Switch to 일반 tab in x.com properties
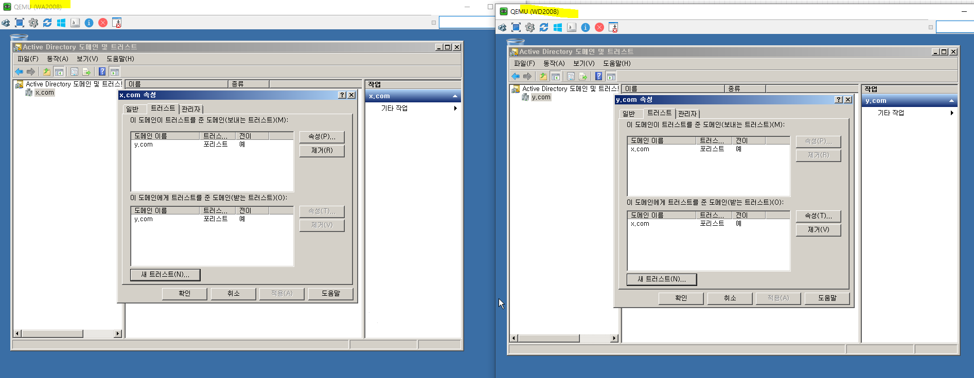Image resolution: width=974 pixels, height=378 pixels. (x=133, y=109)
